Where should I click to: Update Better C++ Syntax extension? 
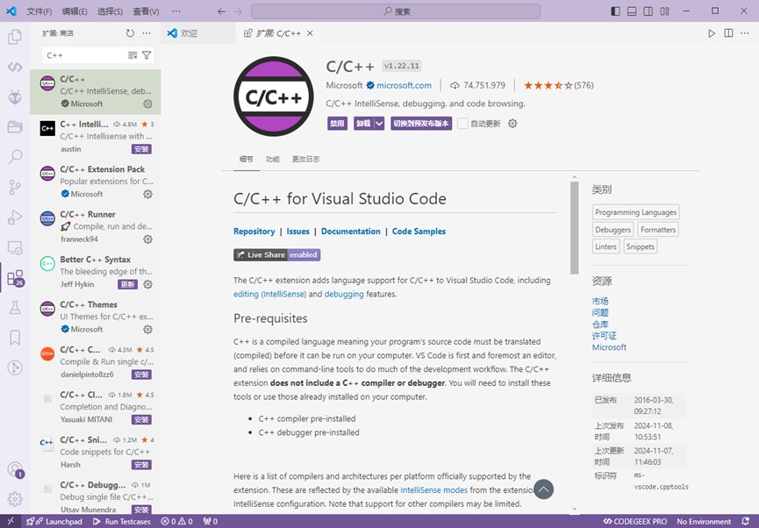pos(128,284)
